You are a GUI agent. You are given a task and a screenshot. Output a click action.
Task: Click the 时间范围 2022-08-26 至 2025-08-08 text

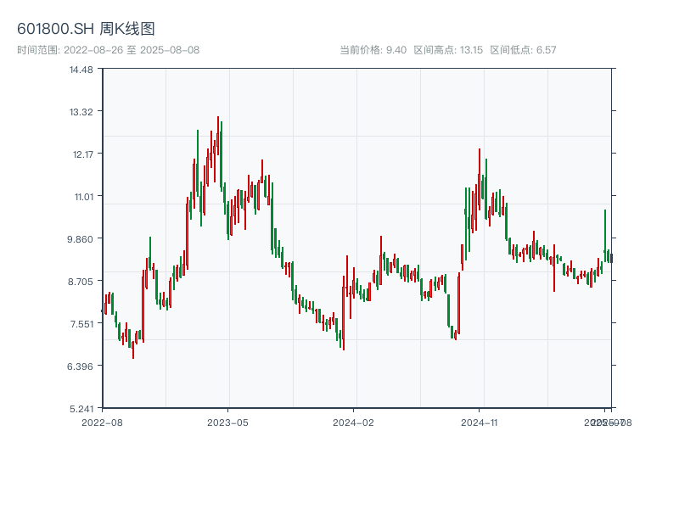[x=109, y=50]
